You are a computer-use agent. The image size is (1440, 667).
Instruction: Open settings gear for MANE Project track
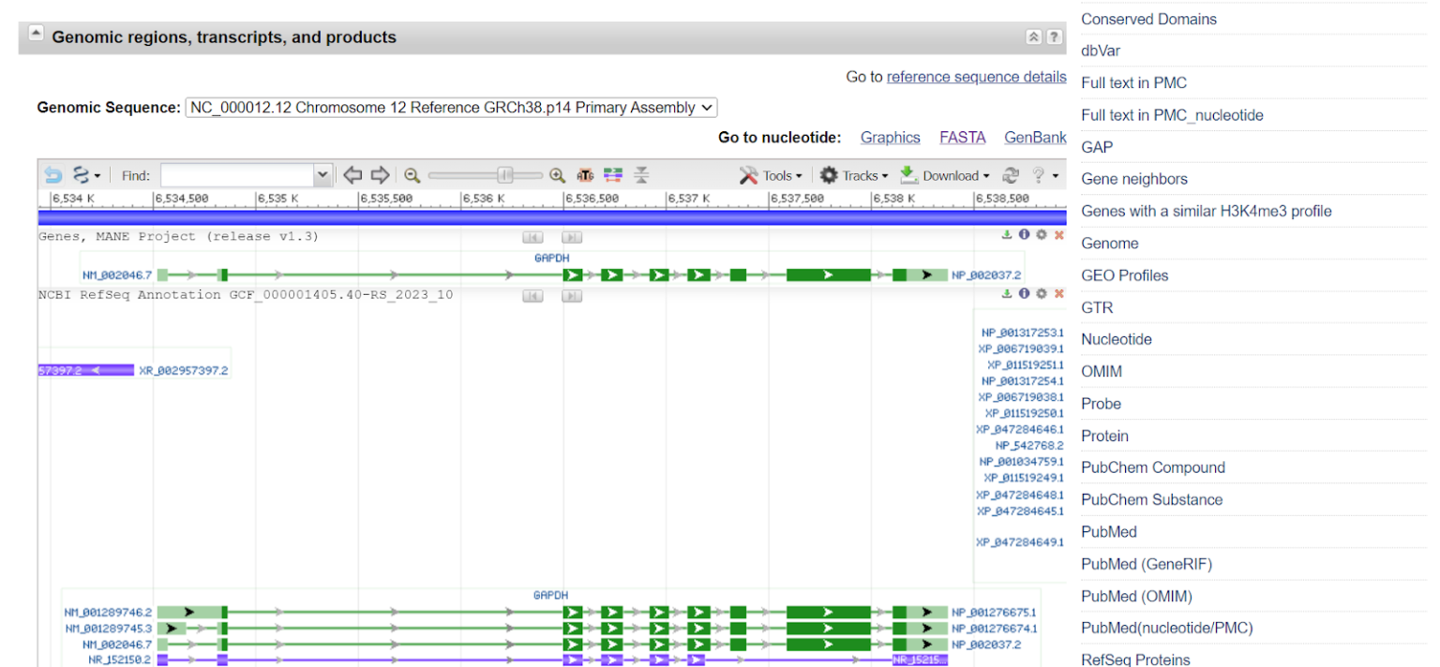tap(1041, 235)
